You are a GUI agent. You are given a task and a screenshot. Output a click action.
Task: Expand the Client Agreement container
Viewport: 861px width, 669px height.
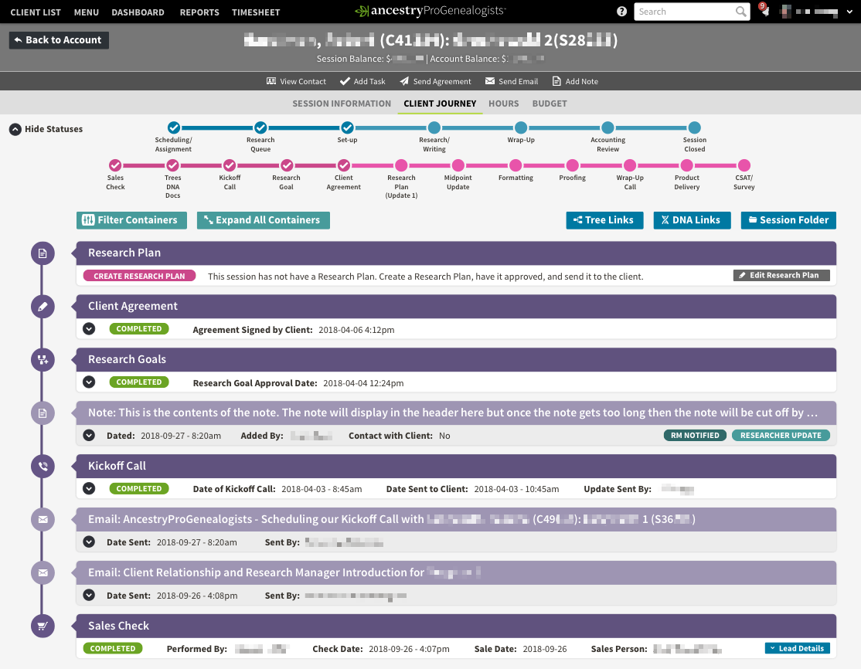point(89,329)
